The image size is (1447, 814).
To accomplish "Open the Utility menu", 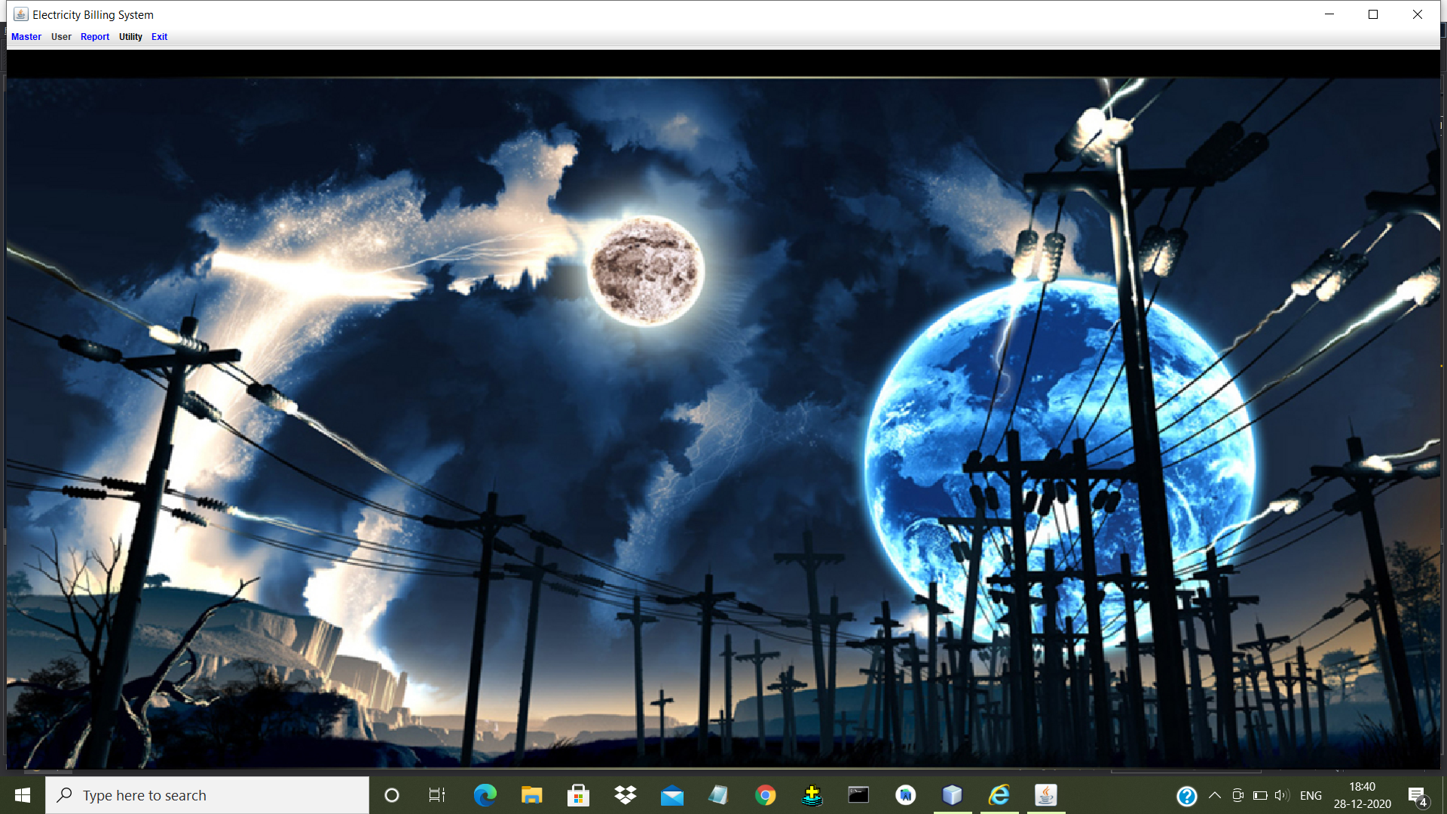I will coord(130,36).
